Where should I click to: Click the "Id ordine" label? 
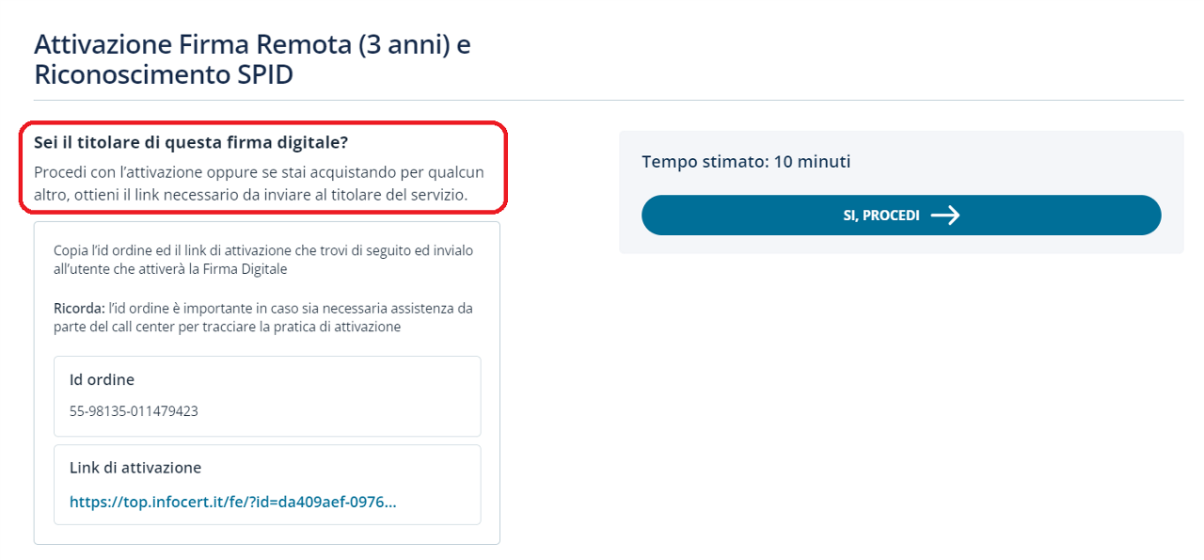(x=102, y=380)
